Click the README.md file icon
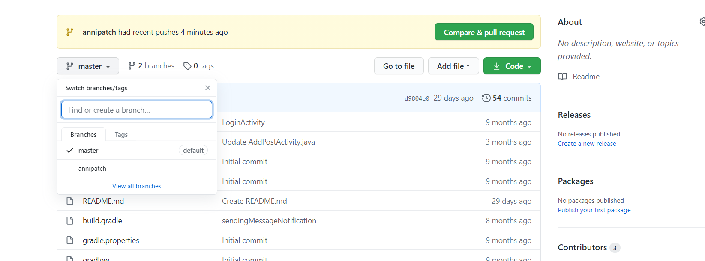Image resolution: width=705 pixels, height=261 pixels. (x=70, y=201)
